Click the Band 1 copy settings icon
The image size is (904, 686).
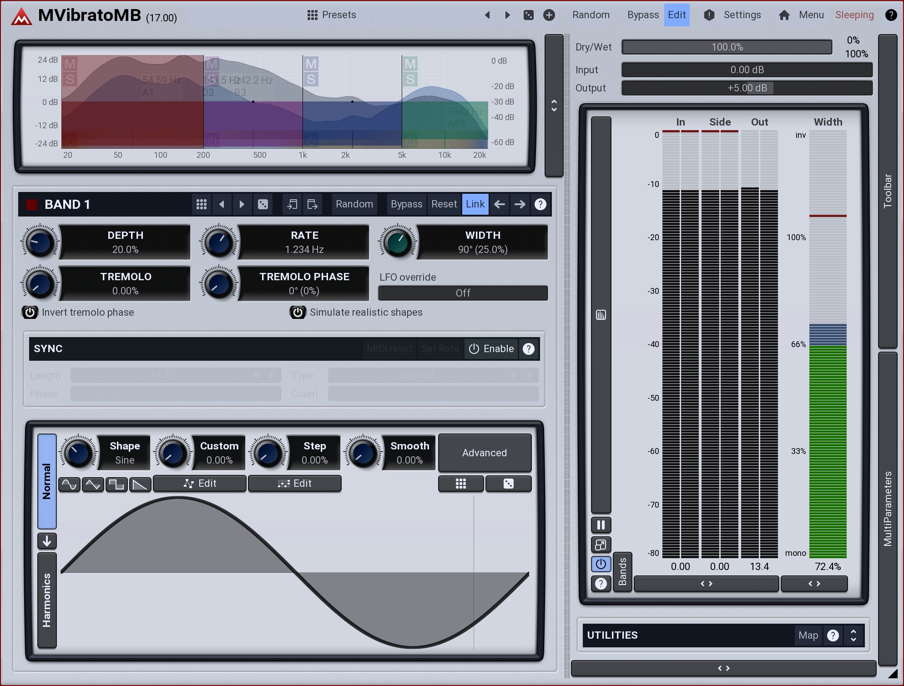point(292,204)
